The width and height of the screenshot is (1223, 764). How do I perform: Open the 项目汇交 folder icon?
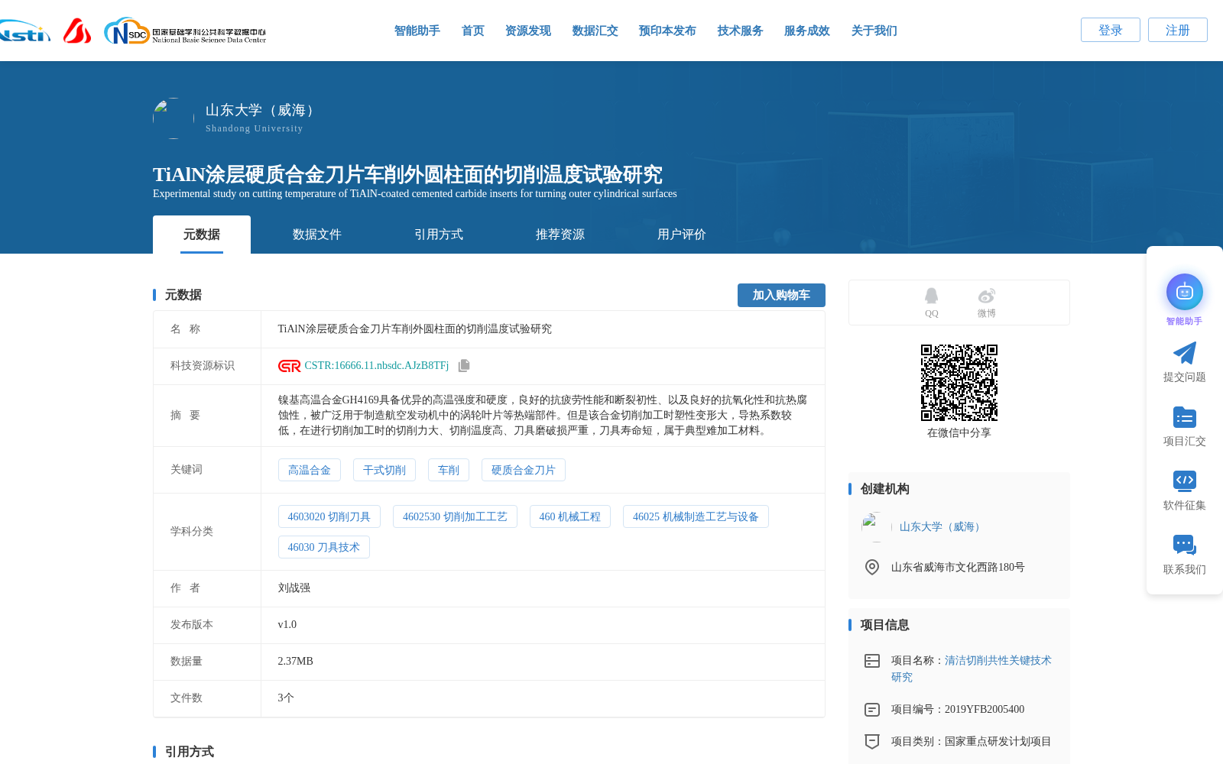pyautogui.click(x=1184, y=417)
